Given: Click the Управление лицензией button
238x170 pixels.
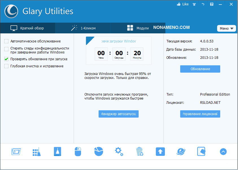Looking at the screenshot, I should [x=200, y=114].
